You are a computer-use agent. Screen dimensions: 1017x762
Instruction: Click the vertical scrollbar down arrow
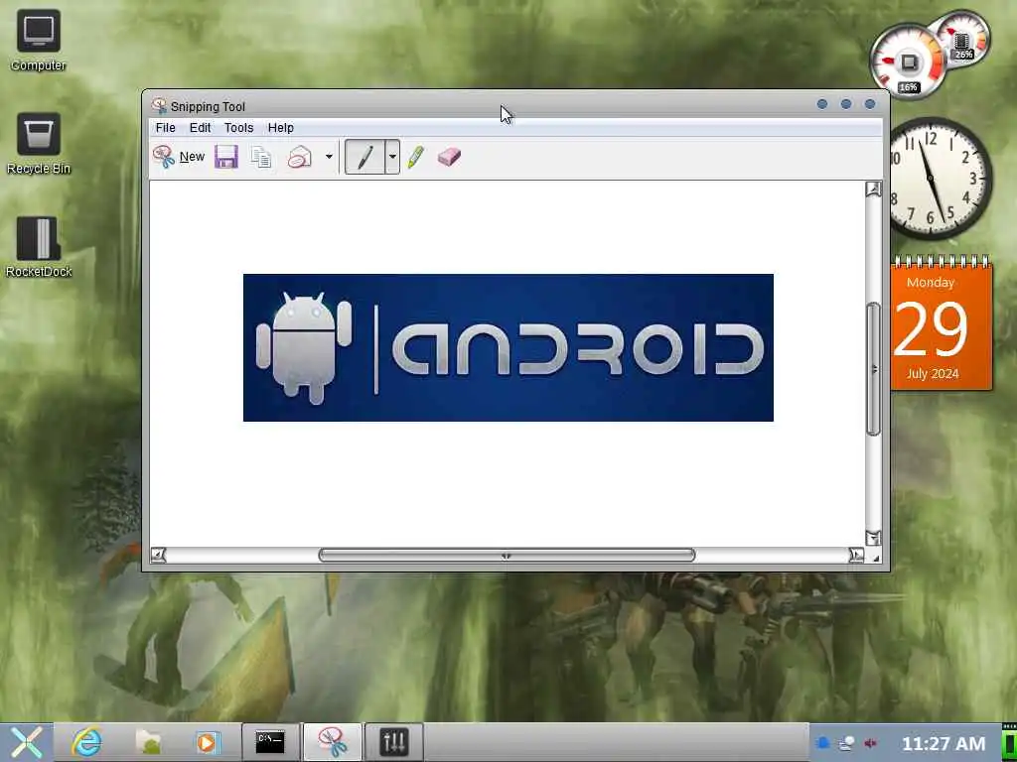point(873,538)
